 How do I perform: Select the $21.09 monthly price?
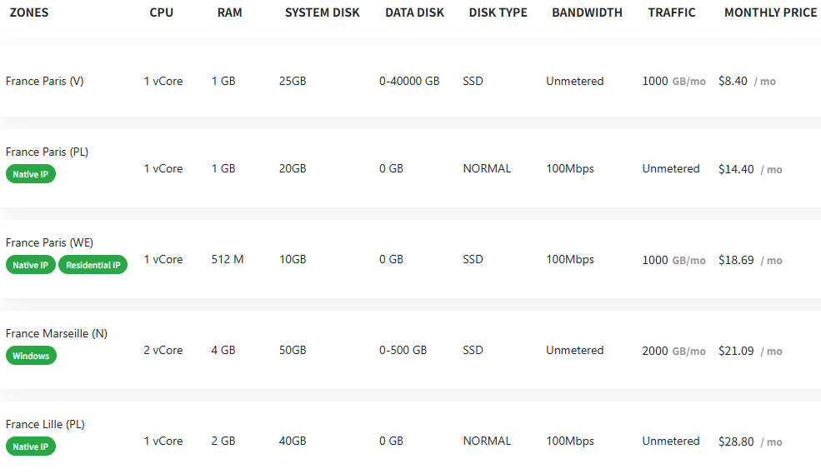coord(736,351)
